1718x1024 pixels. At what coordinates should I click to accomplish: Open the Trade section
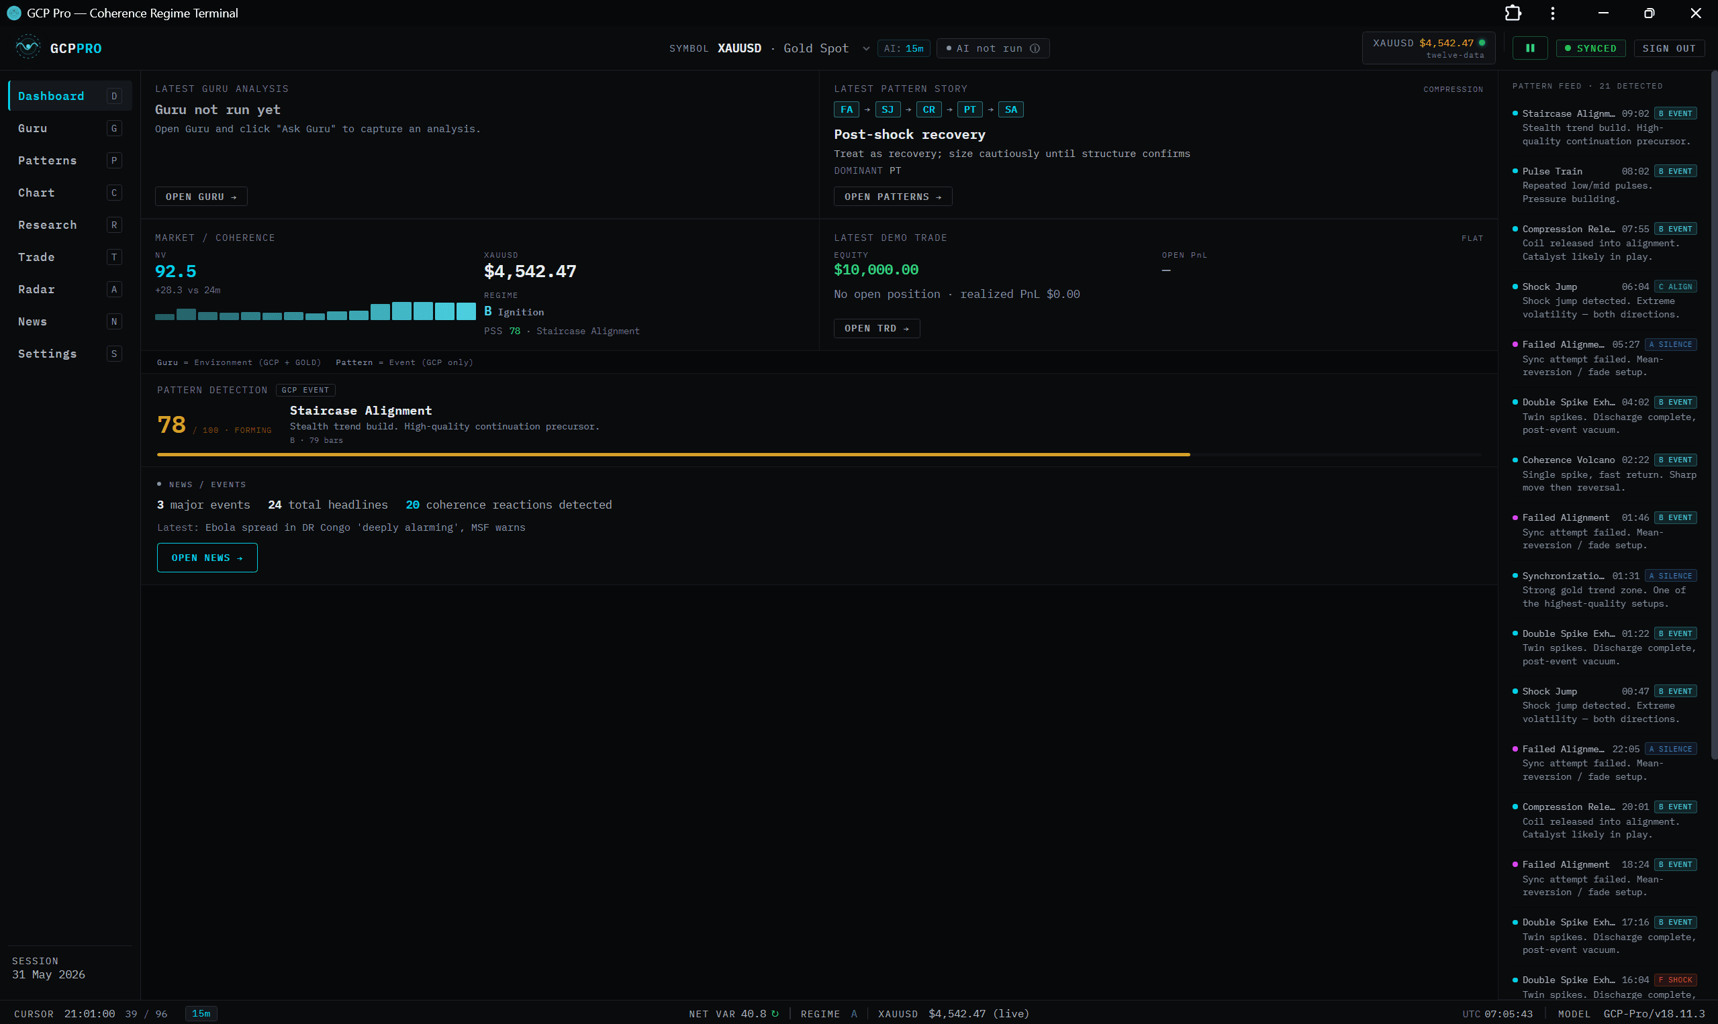point(70,258)
